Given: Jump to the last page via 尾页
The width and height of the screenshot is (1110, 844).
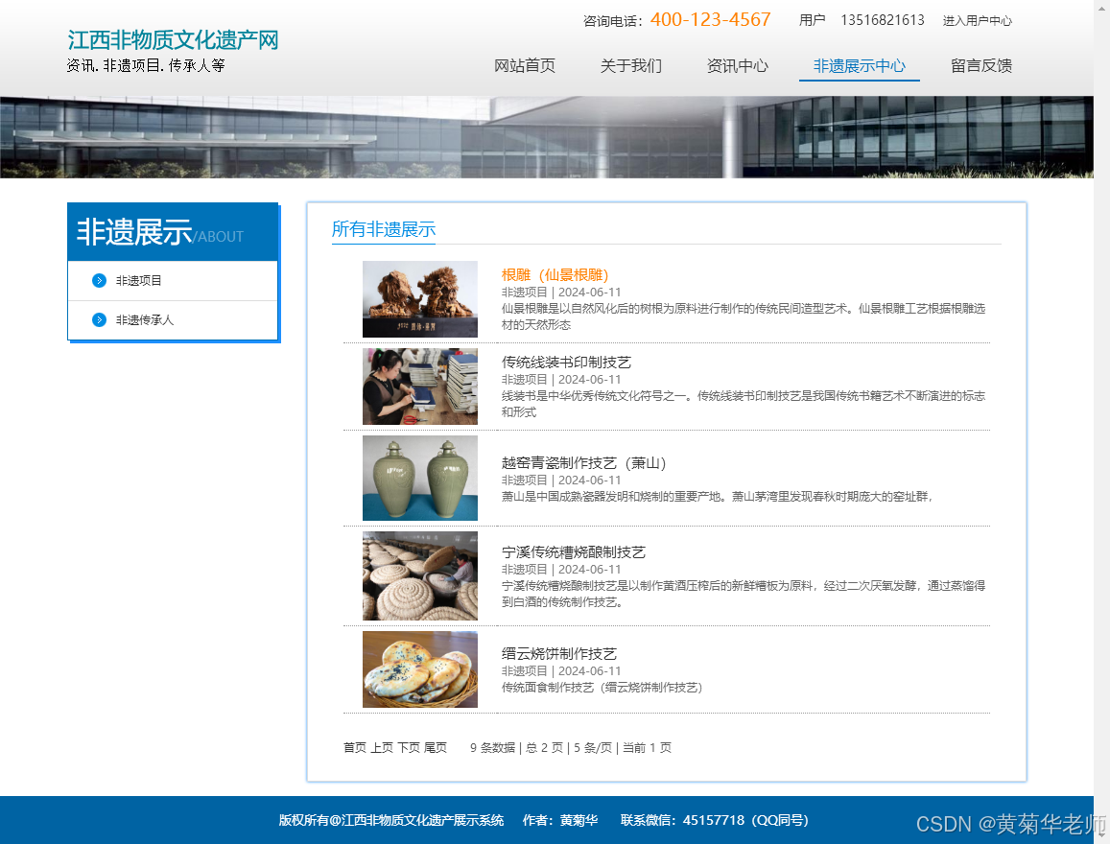Looking at the screenshot, I should point(437,747).
